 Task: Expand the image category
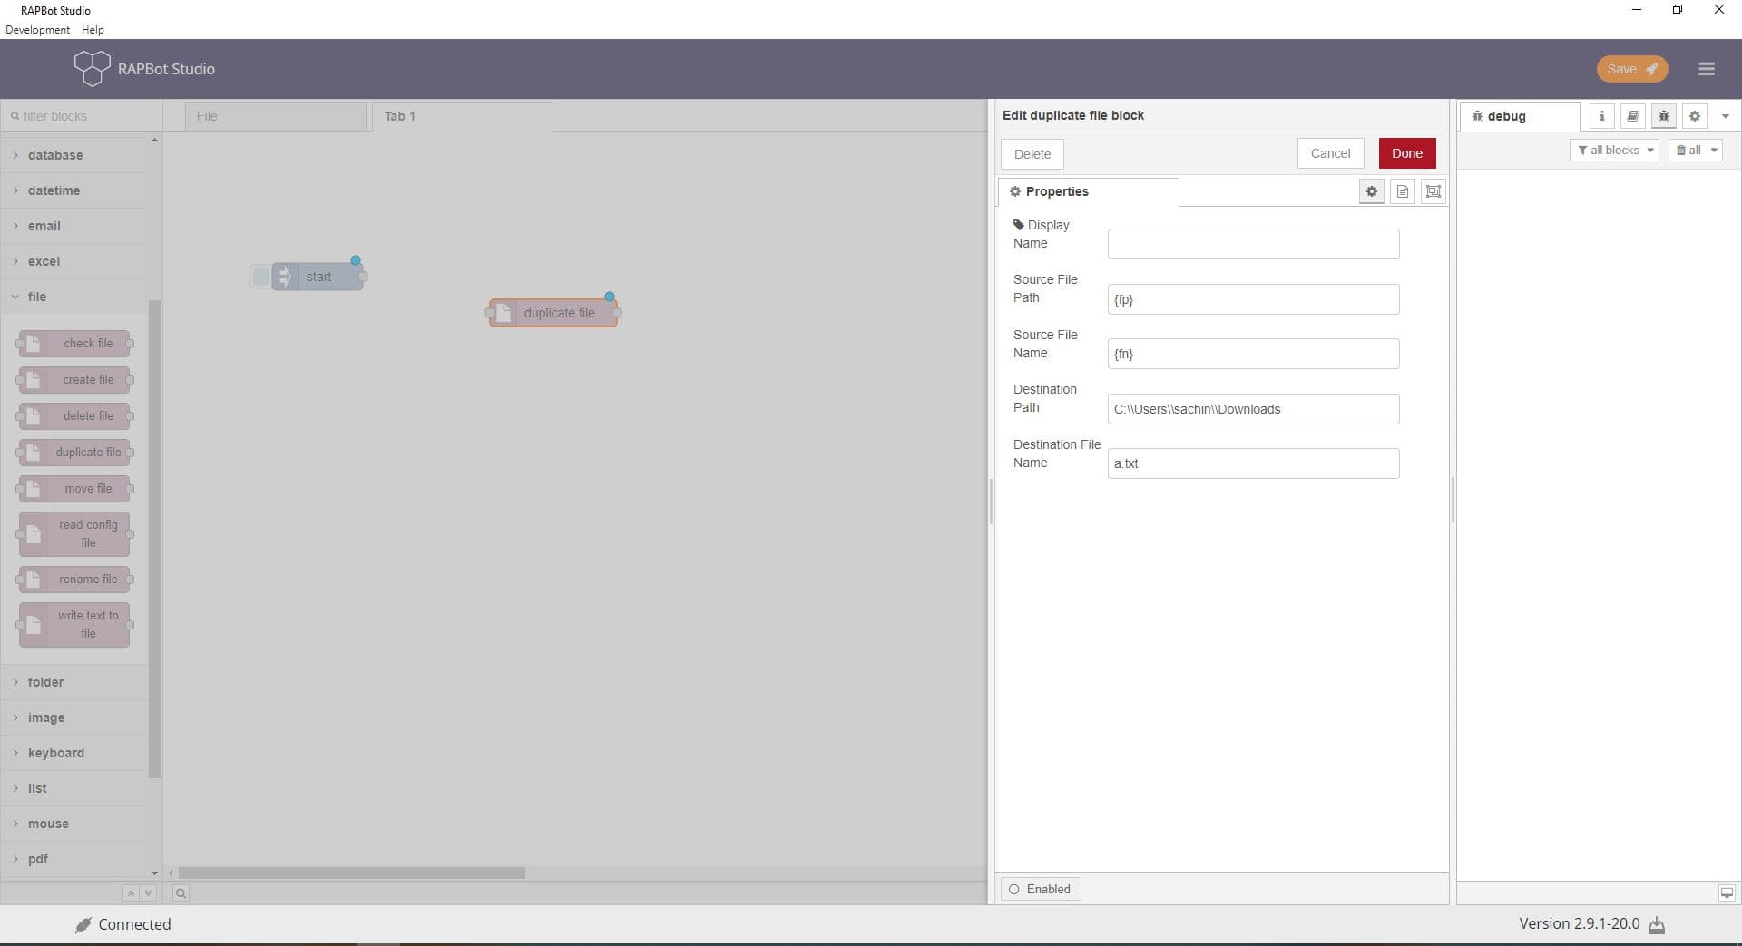(x=73, y=717)
